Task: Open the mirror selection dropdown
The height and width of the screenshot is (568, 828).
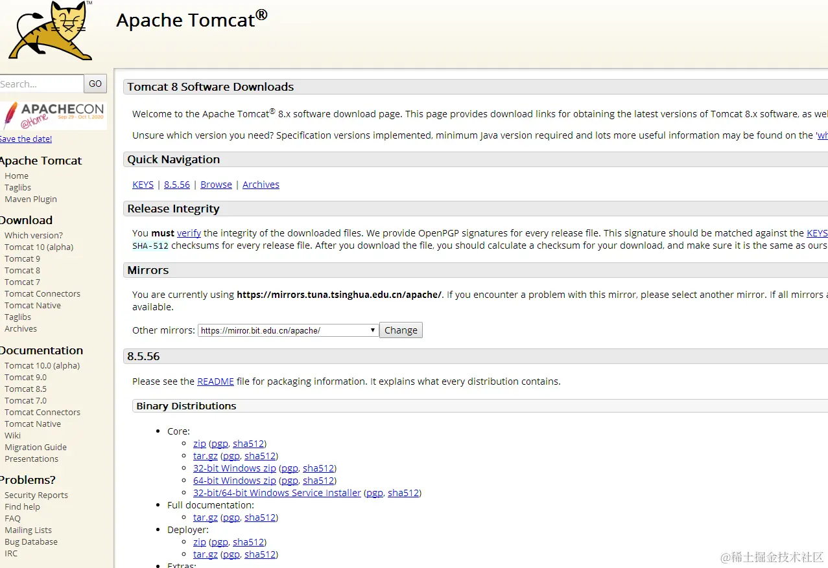Action: click(288, 330)
